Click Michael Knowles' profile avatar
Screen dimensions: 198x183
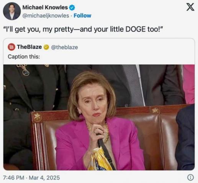click(12, 11)
